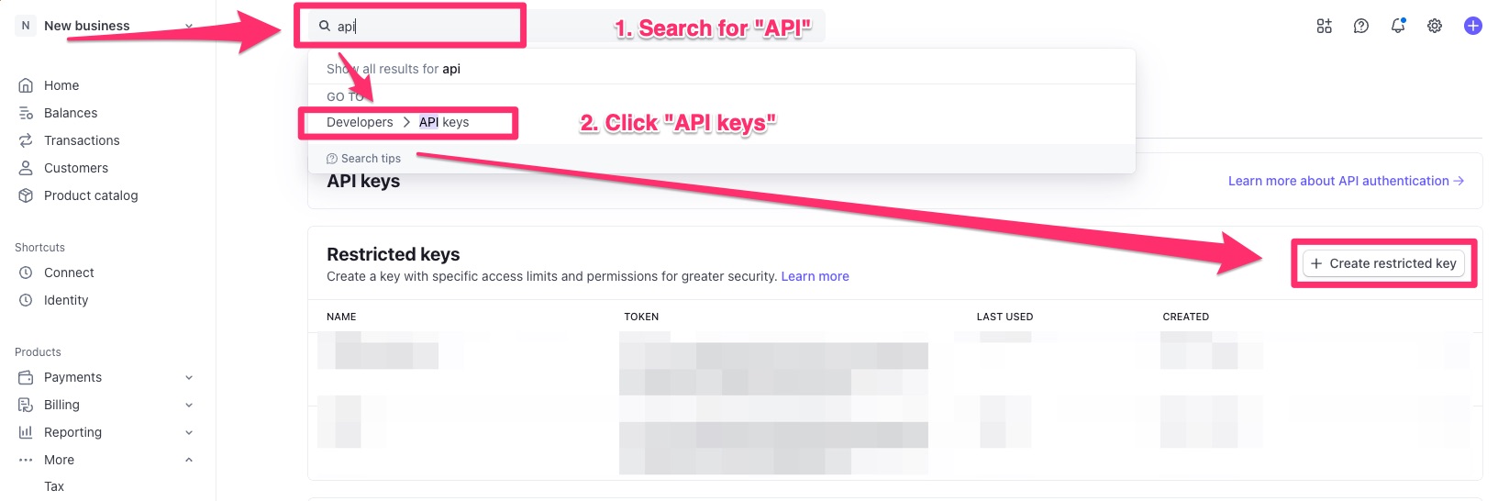
Task: Click the search input field
Action: coord(422,27)
